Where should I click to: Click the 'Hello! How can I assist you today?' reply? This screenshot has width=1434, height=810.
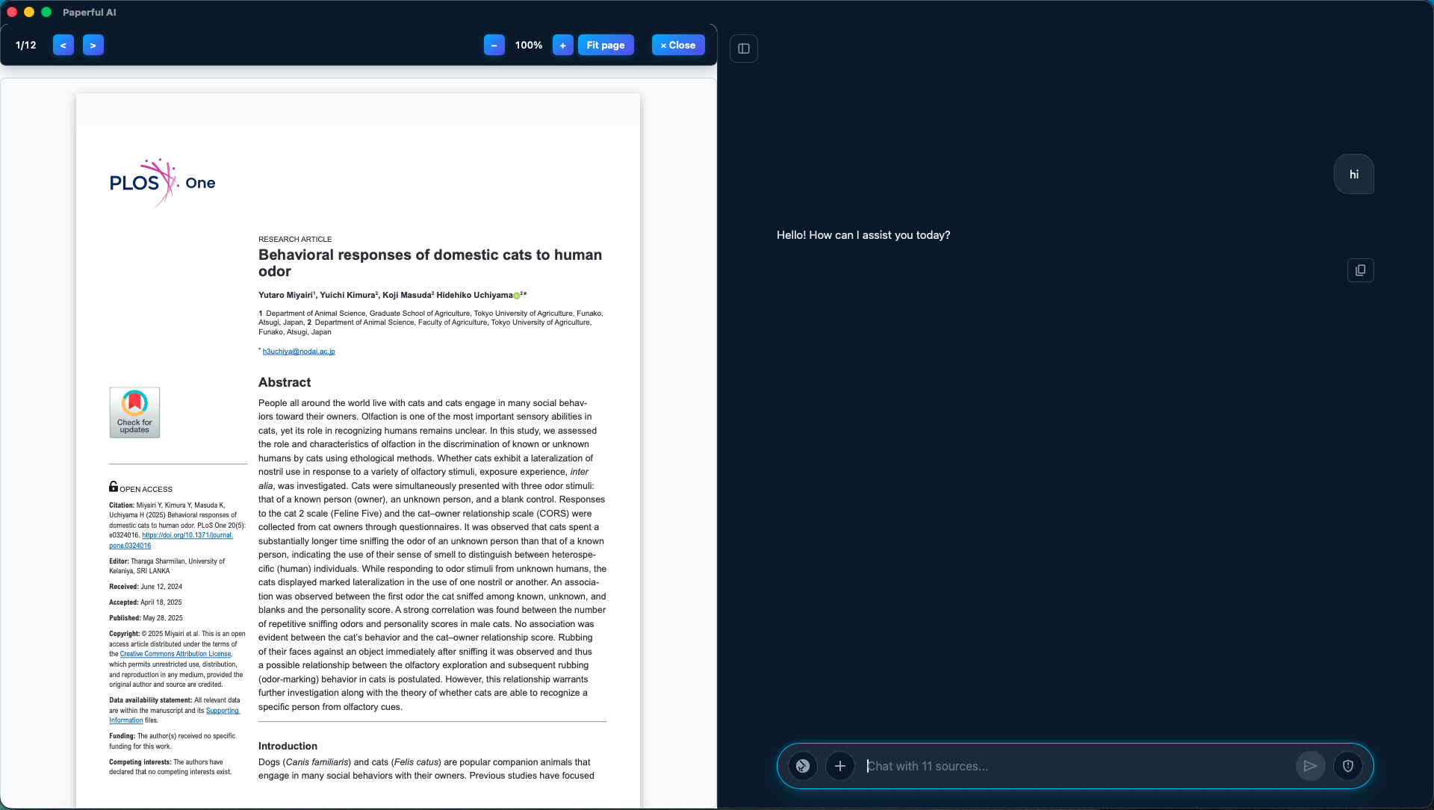pos(863,235)
